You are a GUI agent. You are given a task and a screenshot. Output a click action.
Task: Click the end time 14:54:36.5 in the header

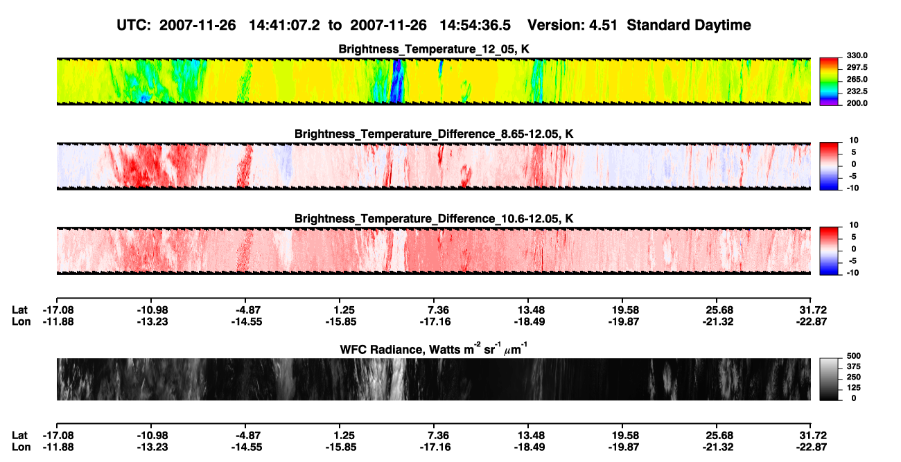pyautogui.click(x=475, y=25)
